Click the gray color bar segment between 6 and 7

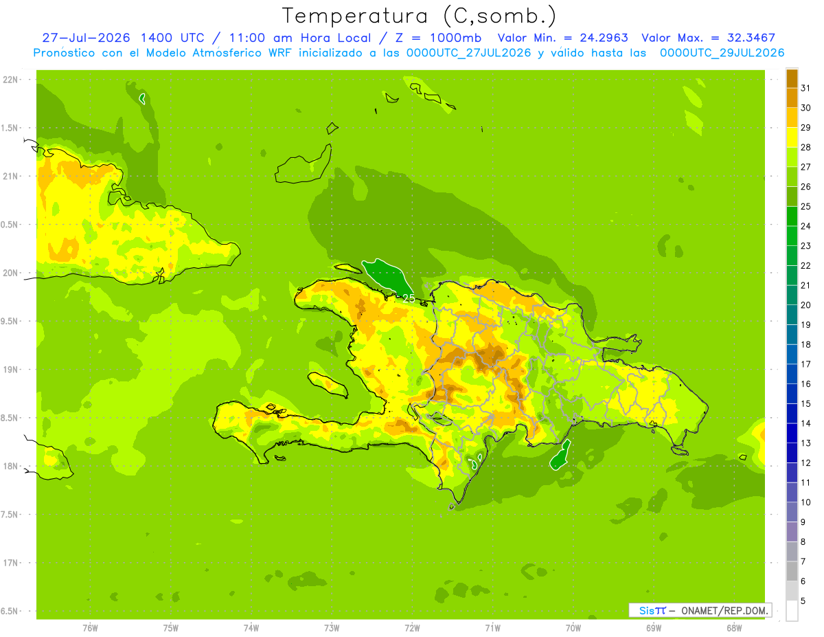pyautogui.click(x=792, y=572)
